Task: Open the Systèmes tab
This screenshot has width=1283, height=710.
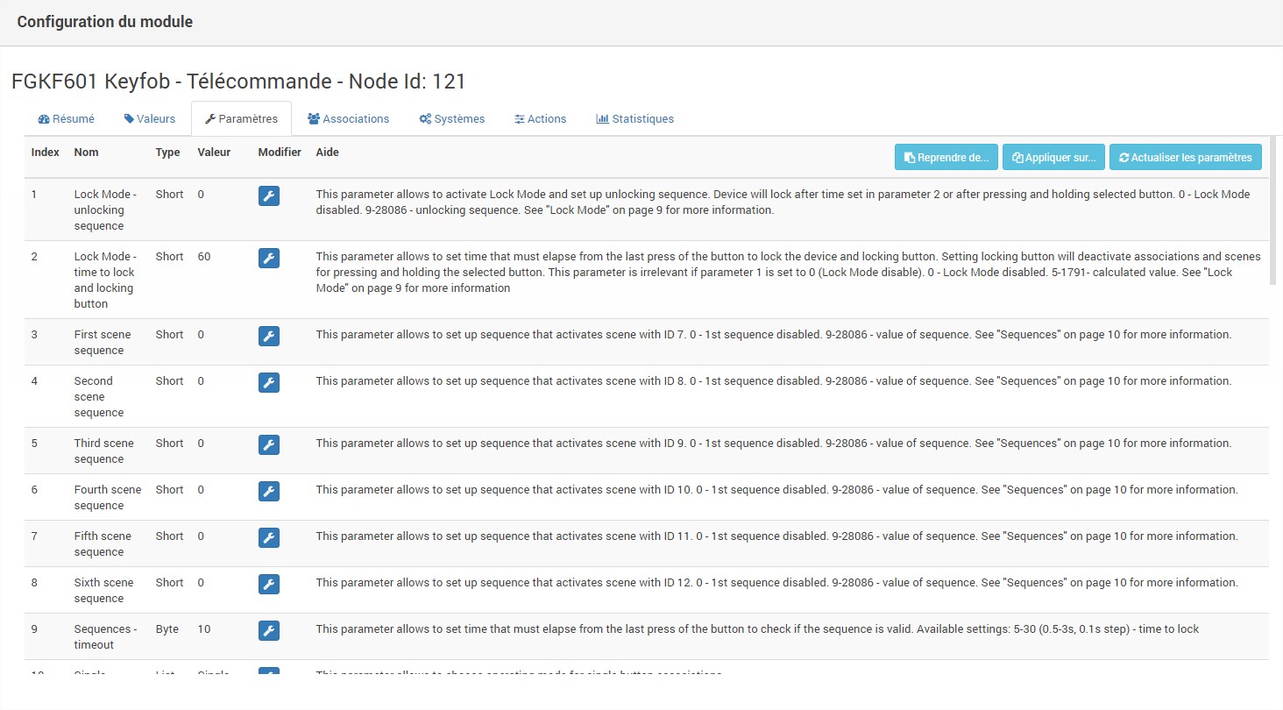Action: [452, 118]
